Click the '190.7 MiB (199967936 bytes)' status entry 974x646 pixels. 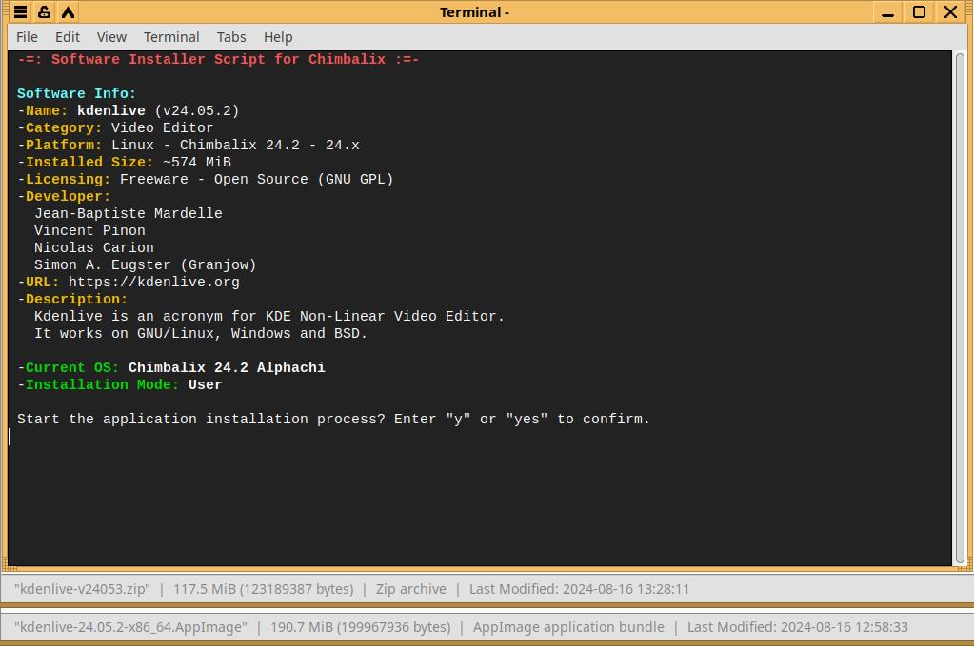coord(360,627)
